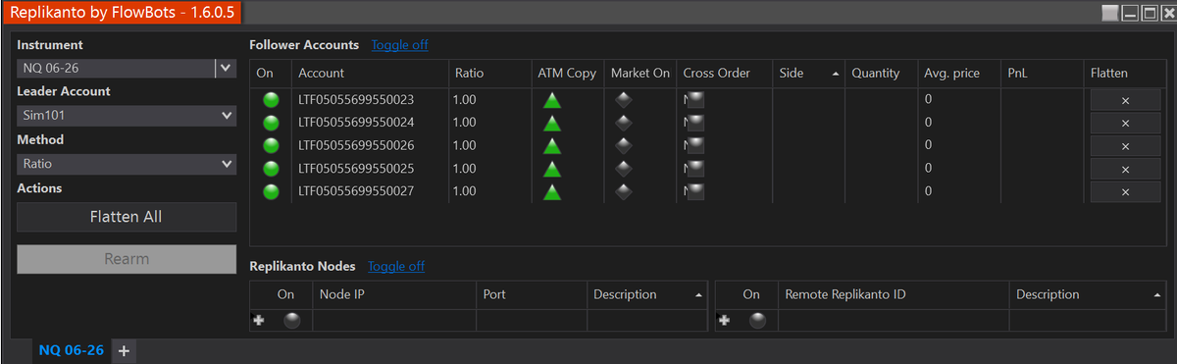
Task: Flatten account LTF05055699550027 with its X button
Action: tap(1125, 191)
